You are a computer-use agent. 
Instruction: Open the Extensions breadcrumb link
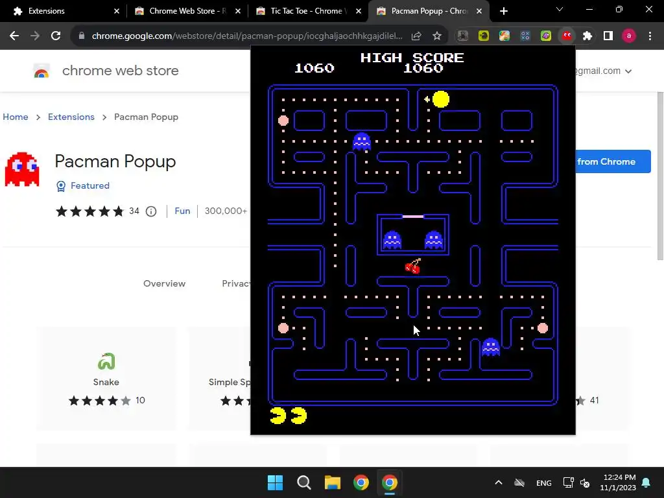71,117
